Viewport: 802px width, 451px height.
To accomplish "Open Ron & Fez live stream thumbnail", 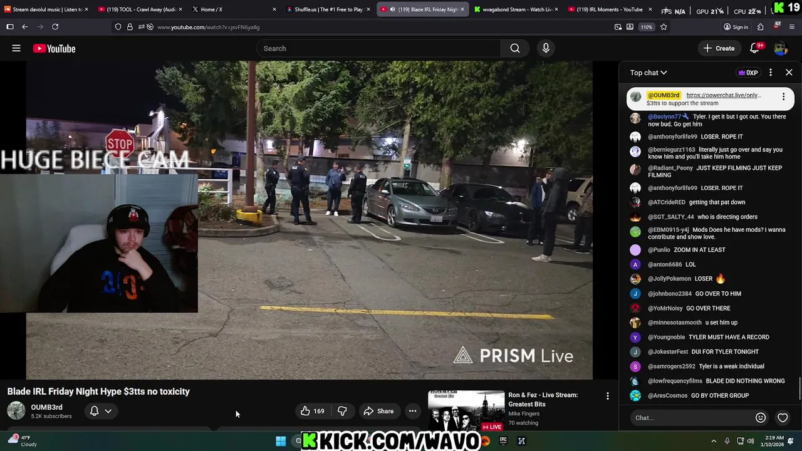I will point(466,410).
